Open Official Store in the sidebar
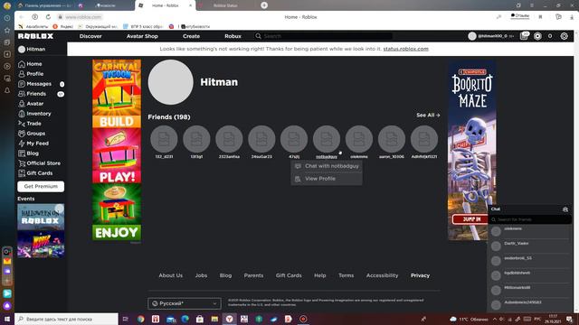 coord(40,163)
